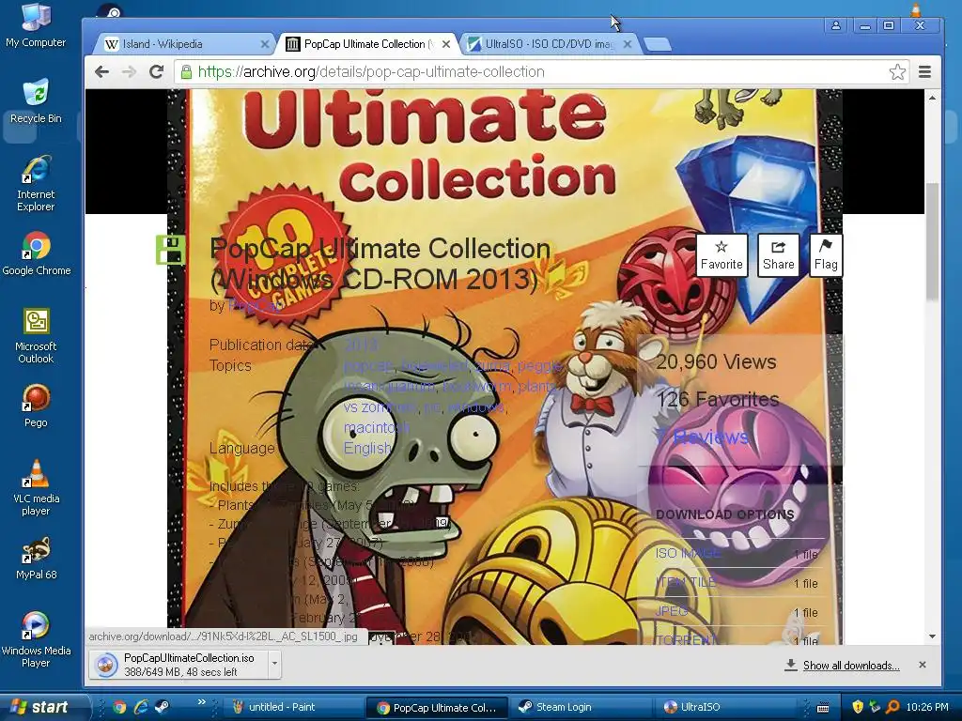Screen dimensions: 962x721
Task: Open MyPal 68 browser shortcut
Action: [36, 558]
